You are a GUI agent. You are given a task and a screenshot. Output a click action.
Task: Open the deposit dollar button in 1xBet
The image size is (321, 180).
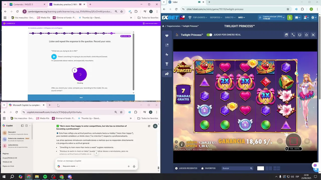(290, 17)
